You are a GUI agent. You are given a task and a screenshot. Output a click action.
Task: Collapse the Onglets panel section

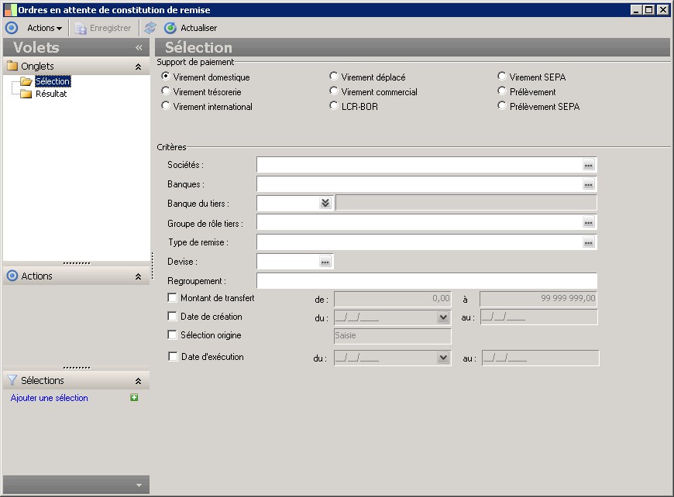138,67
